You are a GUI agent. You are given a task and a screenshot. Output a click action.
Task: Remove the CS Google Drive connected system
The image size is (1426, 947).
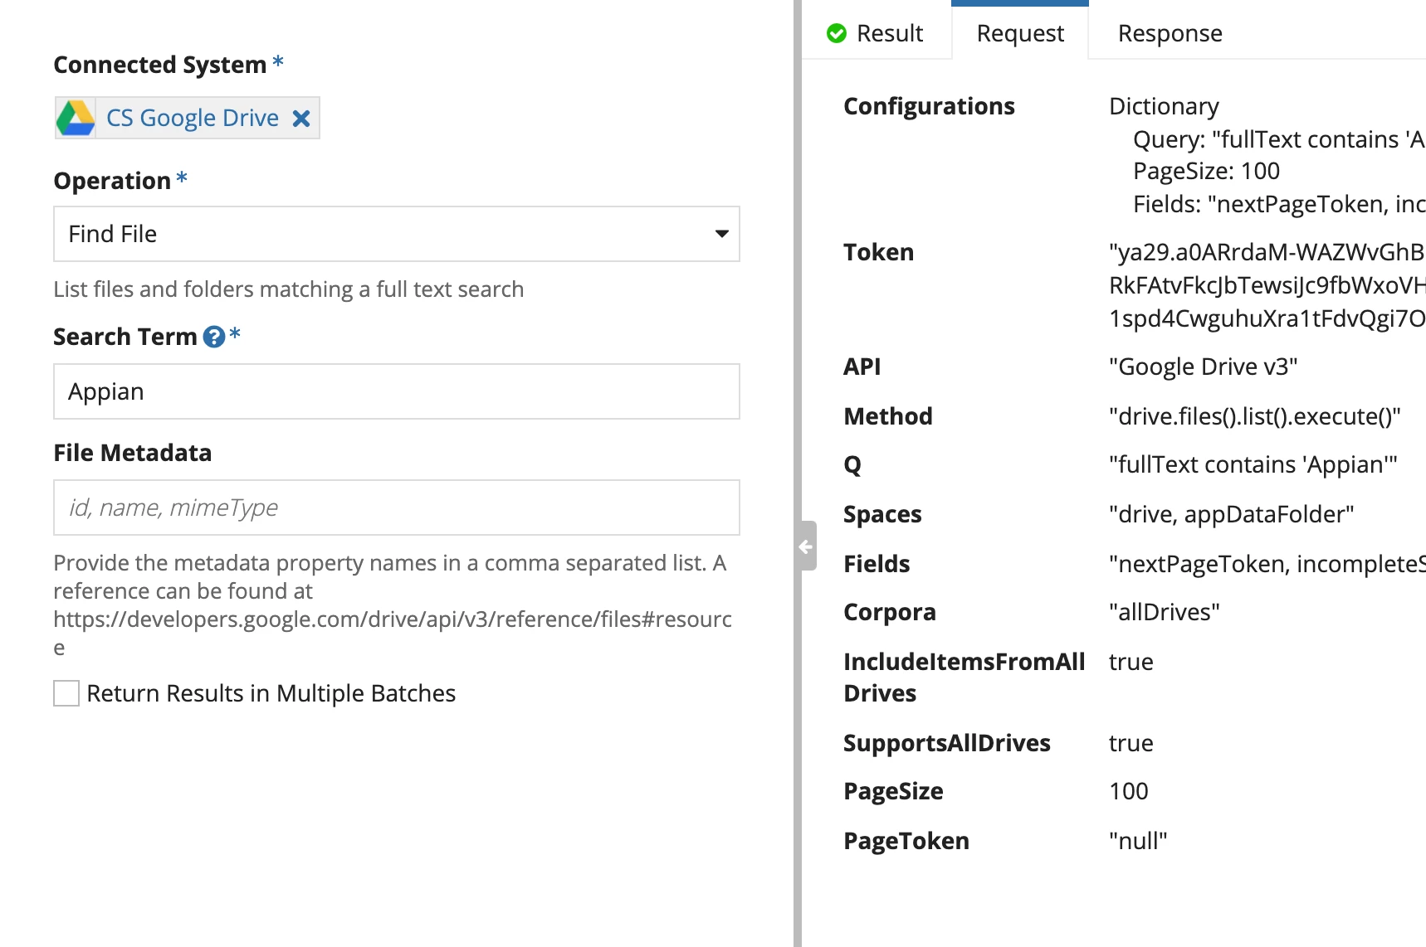[x=301, y=119]
